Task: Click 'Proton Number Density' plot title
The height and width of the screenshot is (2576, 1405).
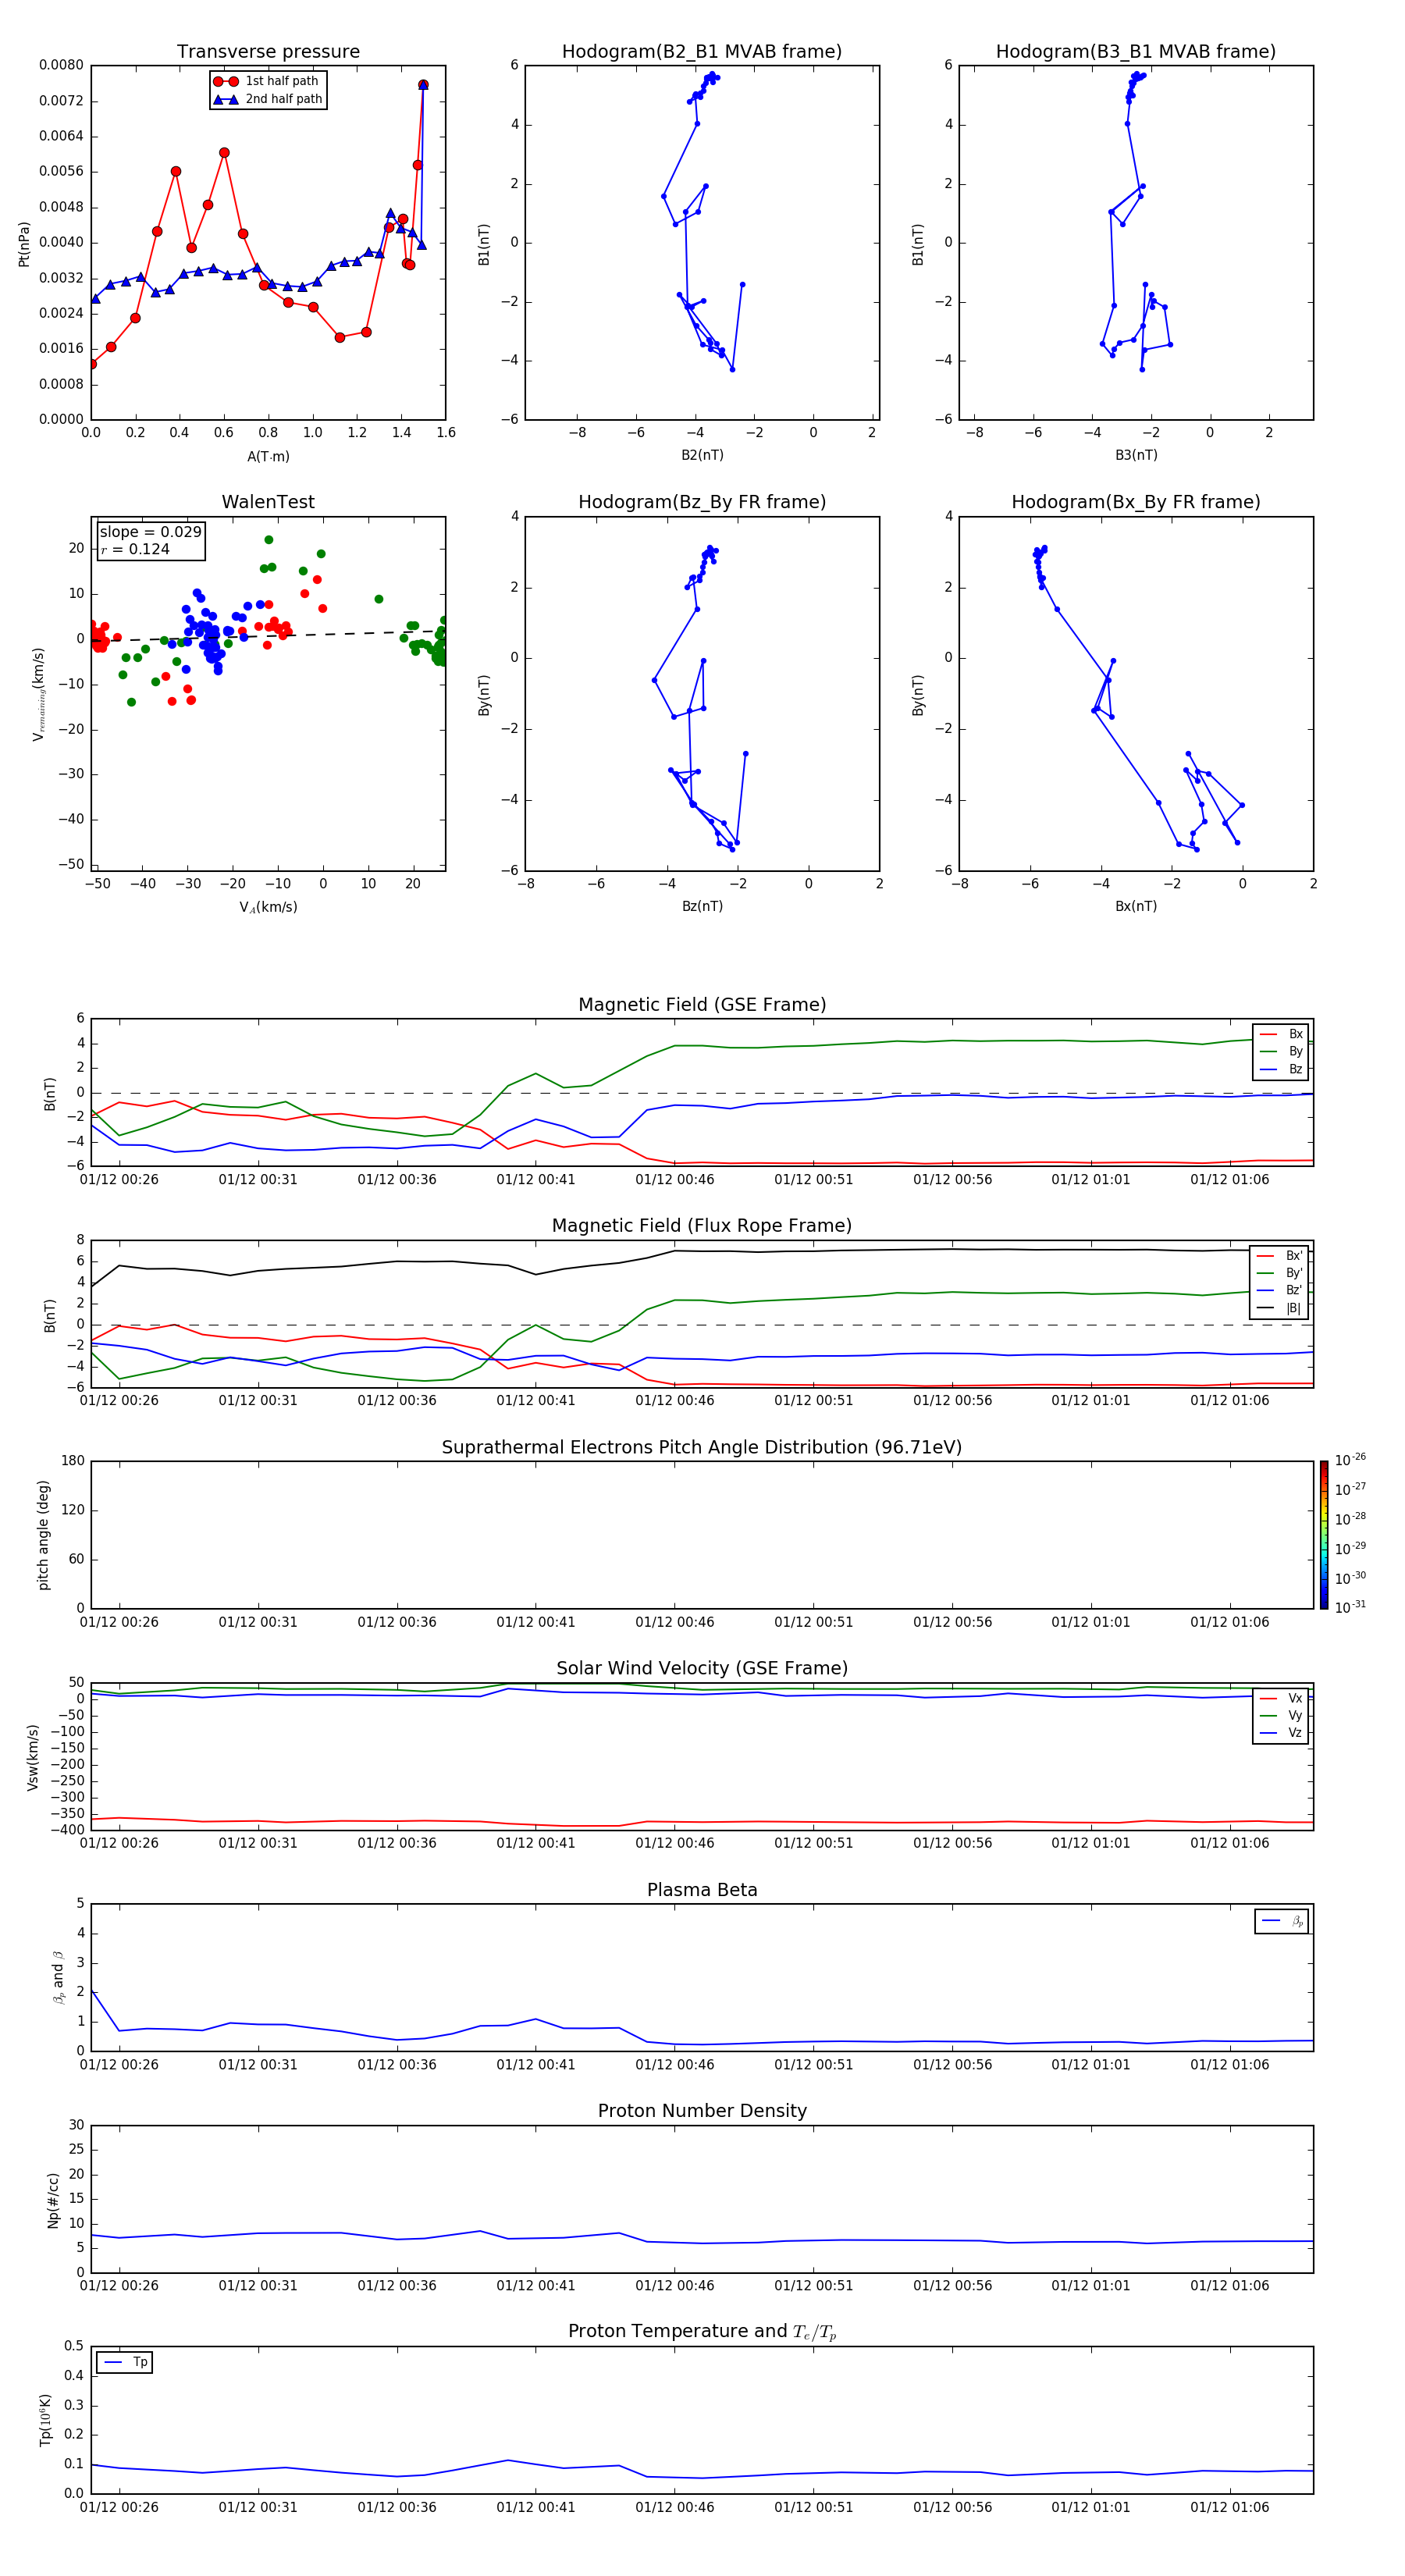Action: coord(702,2111)
